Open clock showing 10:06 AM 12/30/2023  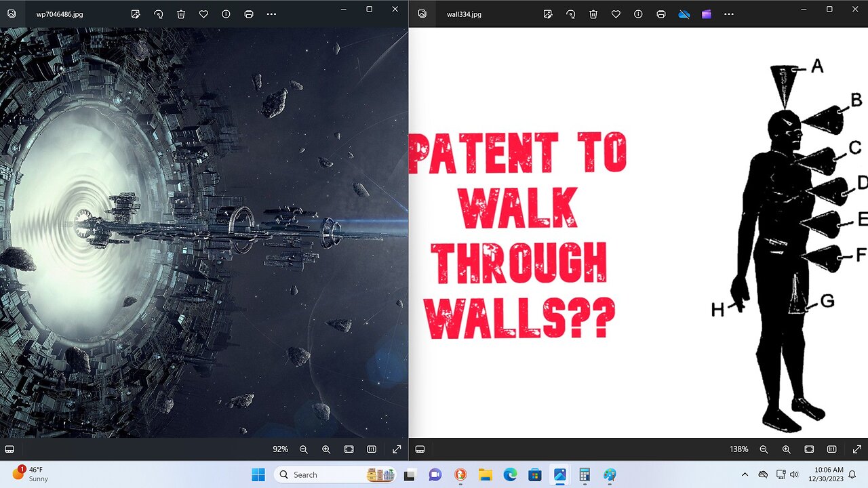tap(825, 474)
